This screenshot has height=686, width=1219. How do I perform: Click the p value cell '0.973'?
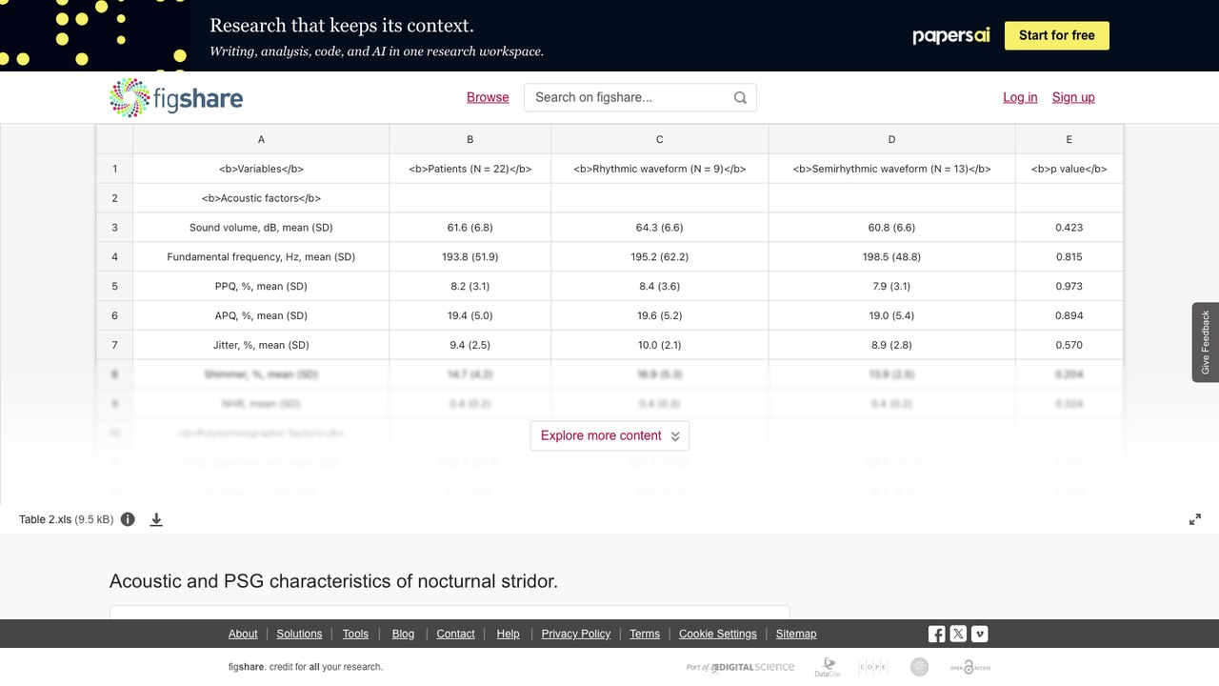[1069, 286]
